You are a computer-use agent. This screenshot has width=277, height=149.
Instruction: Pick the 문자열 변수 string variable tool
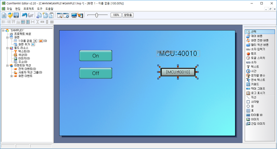point(260,75)
